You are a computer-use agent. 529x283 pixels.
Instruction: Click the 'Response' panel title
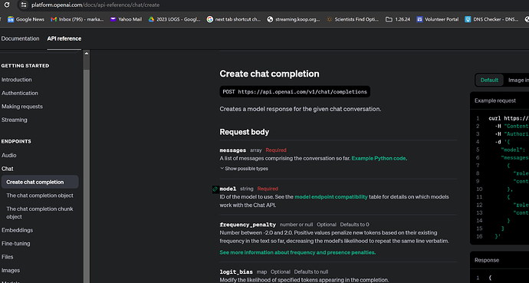coord(487,260)
